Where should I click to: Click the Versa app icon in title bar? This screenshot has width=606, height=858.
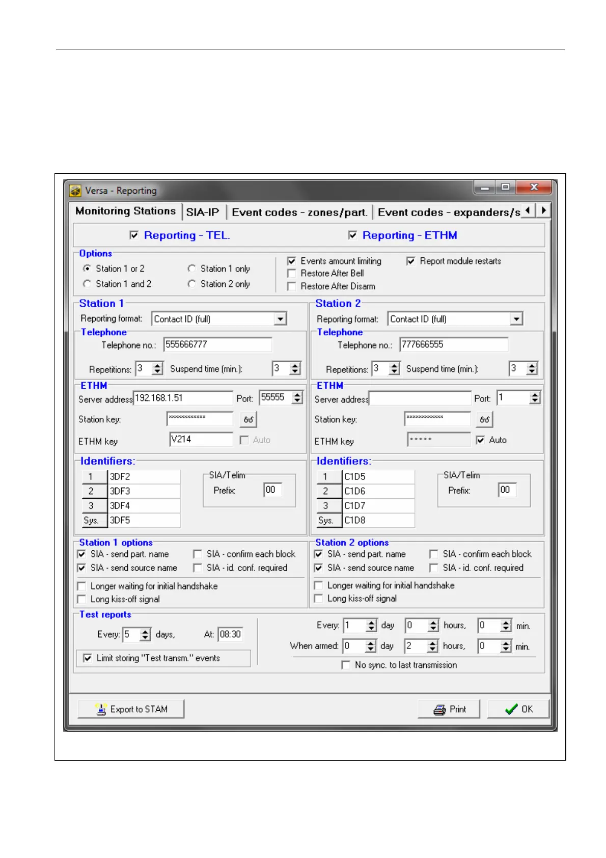point(75,191)
